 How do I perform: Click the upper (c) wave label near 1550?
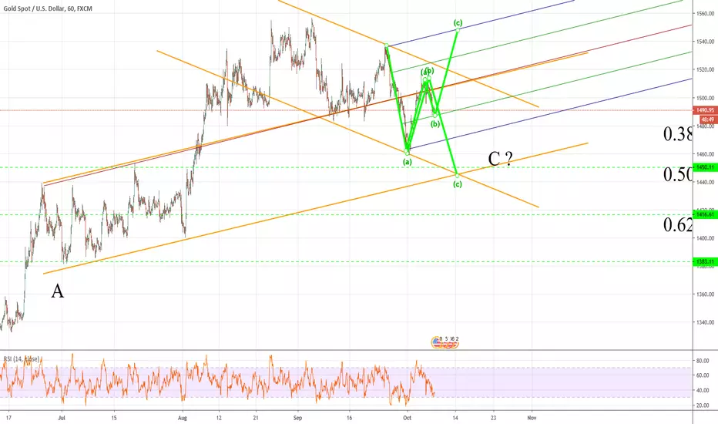coord(458,22)
